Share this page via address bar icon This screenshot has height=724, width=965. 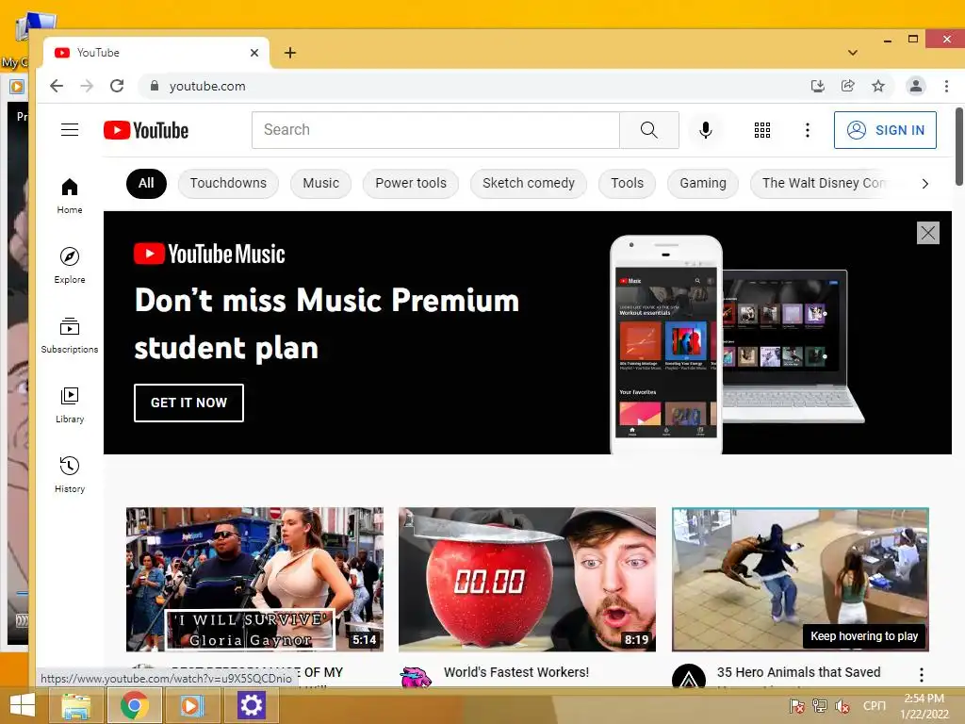[x=847, y=86]
